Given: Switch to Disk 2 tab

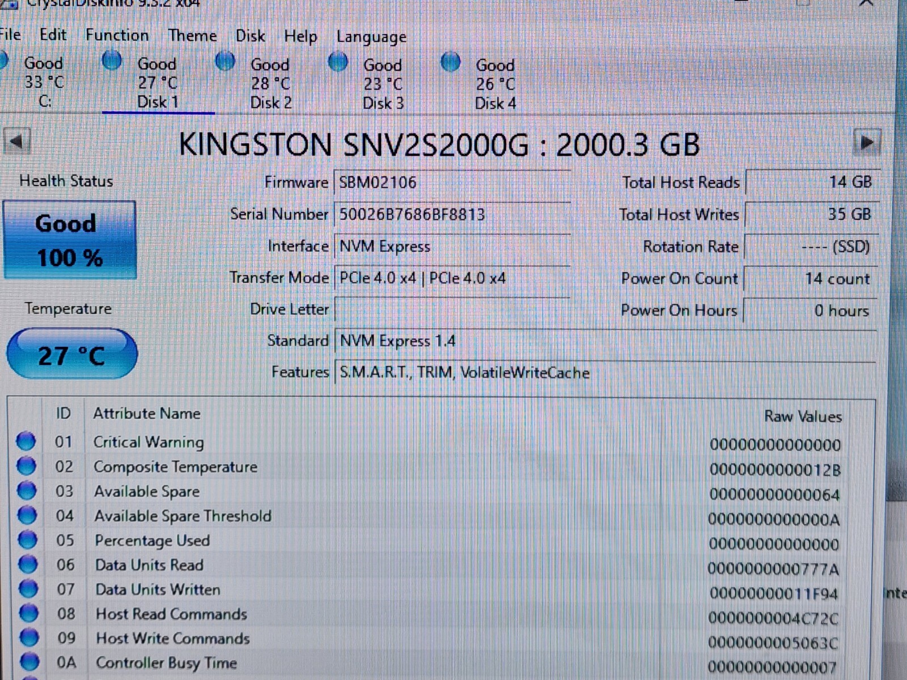Looking at the screenshot, I should tap(270, 83).
